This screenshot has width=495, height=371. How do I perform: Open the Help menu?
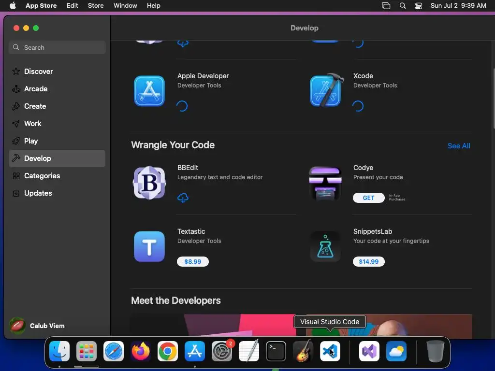click(153, 5)
